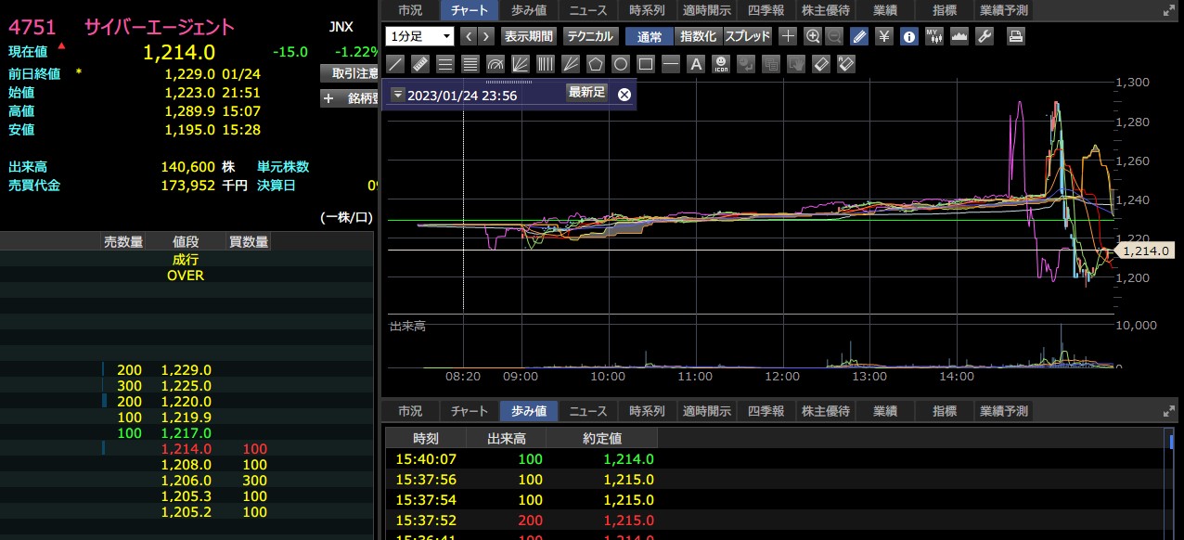This screenshot has width=1184, height=540.
Task: Go to next chart period arrow
Action: (x=485, y=36)
